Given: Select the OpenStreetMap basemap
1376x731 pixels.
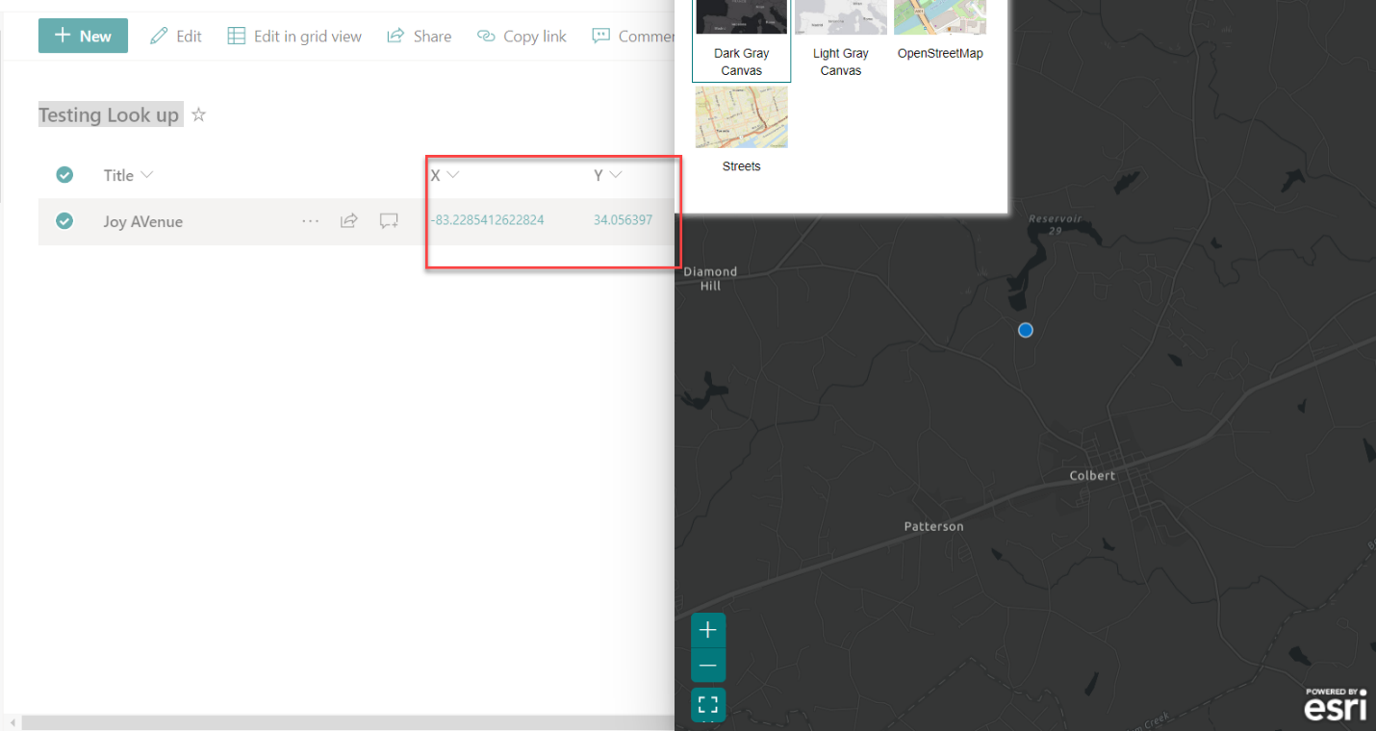Looking at the screenshot, I should [x=940, y=17].
